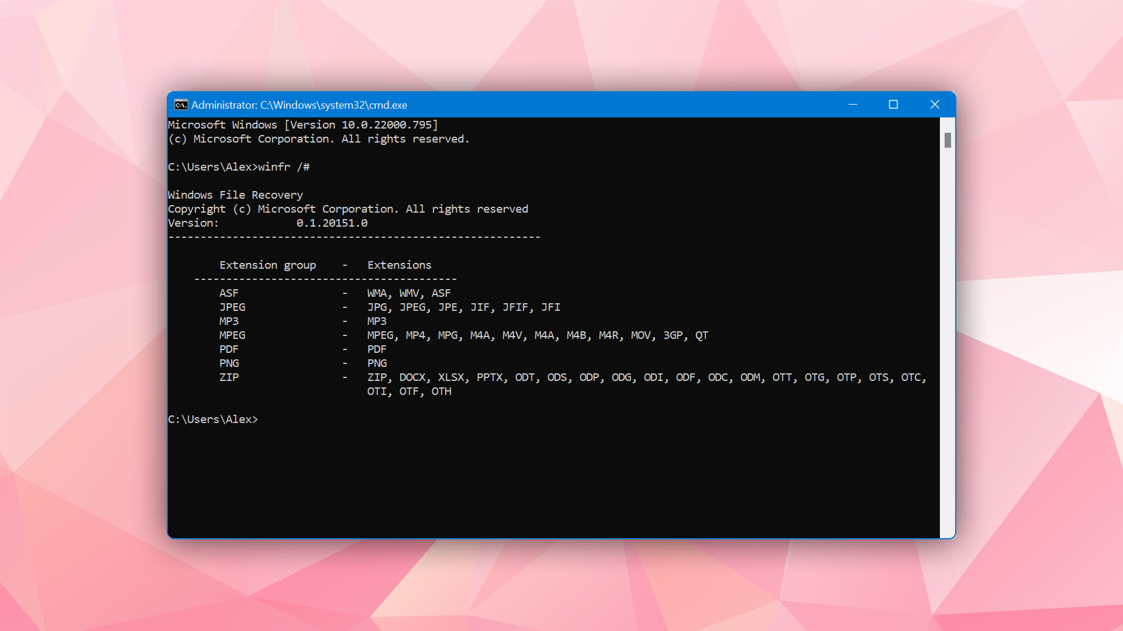Click 'XLSX' in the ZIP extensions list
This screenshot has height=631, width=1123.
tap(451, 377)
